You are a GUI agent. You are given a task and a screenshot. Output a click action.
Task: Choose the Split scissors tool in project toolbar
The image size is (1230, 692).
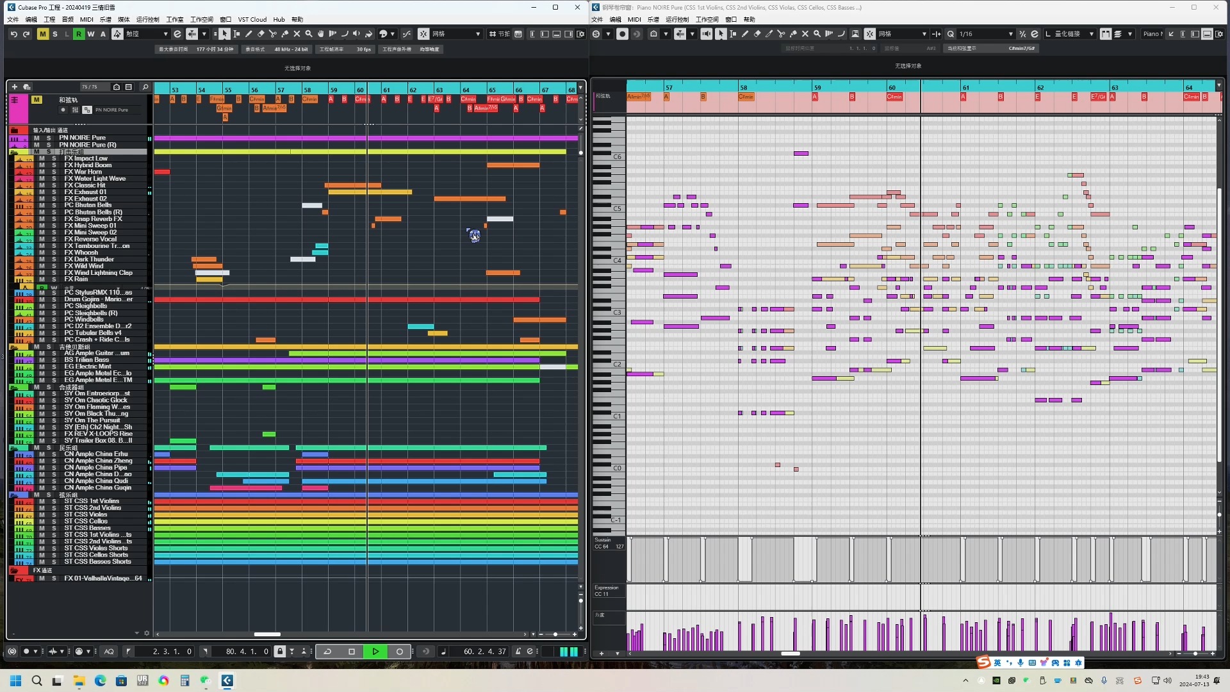[273, 34]
